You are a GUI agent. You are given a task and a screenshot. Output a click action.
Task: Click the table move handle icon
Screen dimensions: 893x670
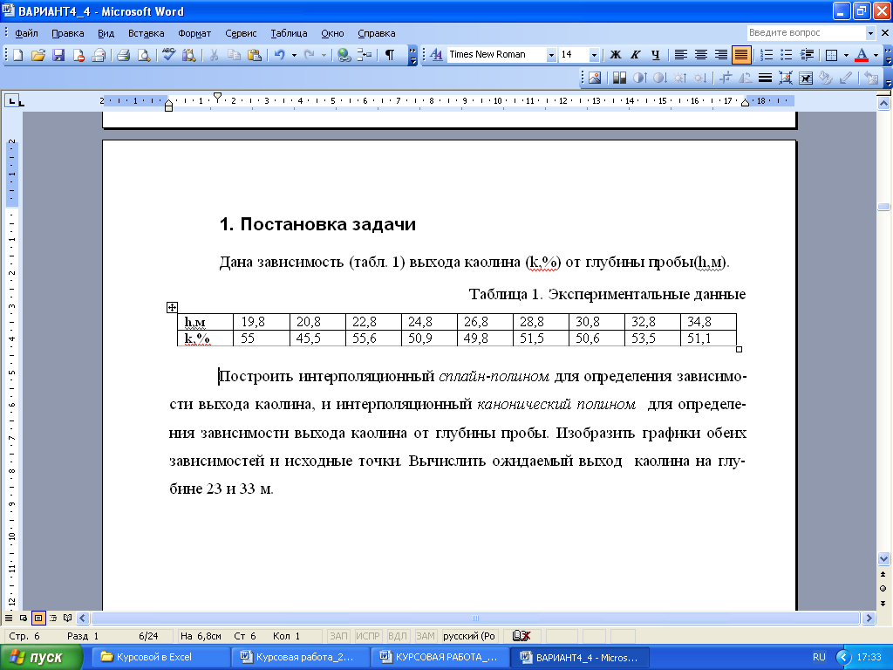172,307
